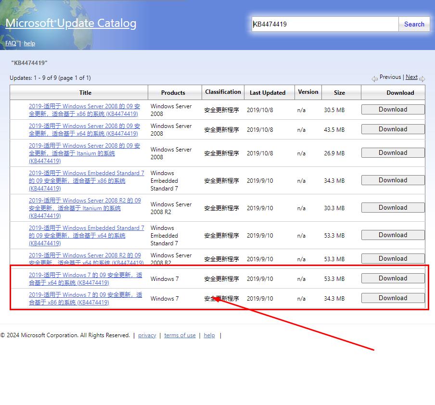Select the 53.3 MB size in Windows 7 x64 row
Viewport: 435px width, 405px height.
pos(334,279)
